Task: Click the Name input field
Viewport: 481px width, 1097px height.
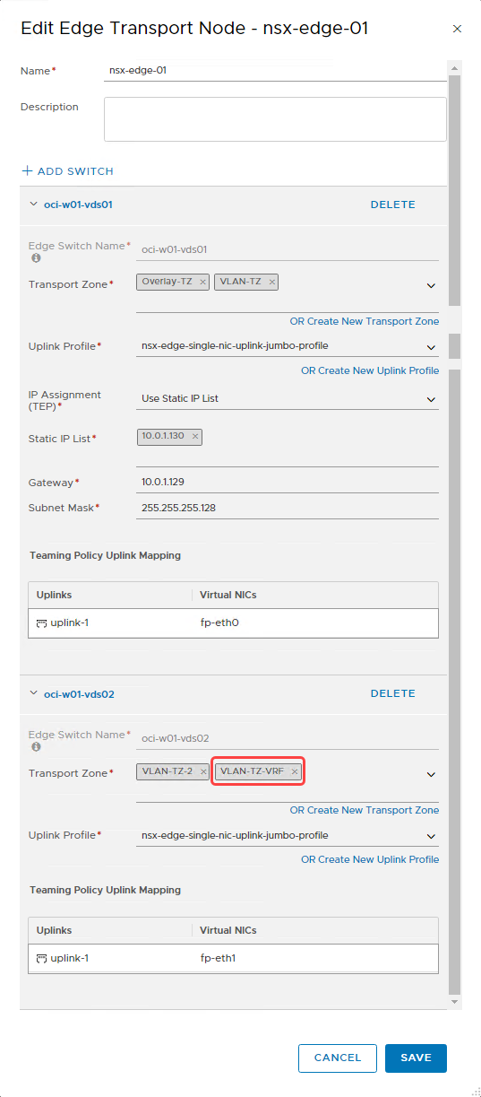Action: (x=275, y=70)
